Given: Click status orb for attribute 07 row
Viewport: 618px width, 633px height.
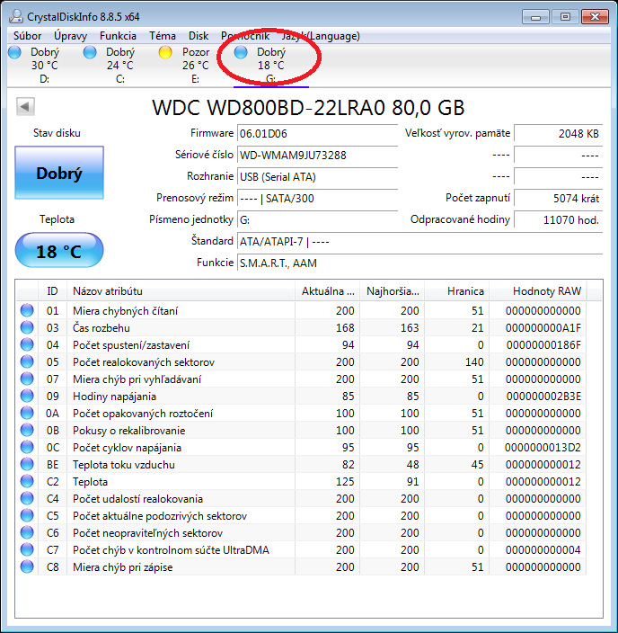Looking at the screenshot, I should tap(27, 379).
